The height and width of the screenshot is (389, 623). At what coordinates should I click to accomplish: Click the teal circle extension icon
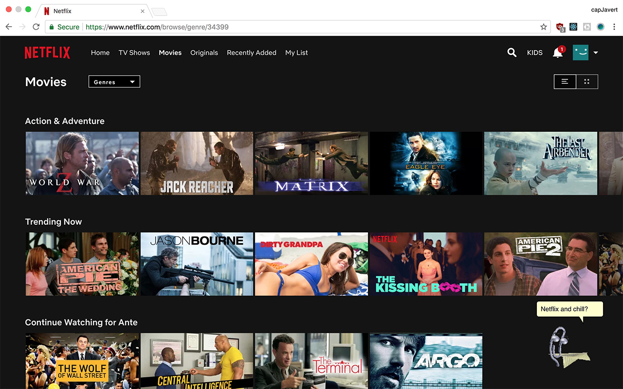(601, 27)
